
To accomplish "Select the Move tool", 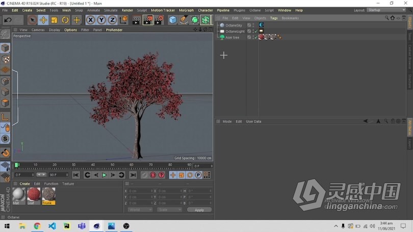I will click(x=43, y=20).
